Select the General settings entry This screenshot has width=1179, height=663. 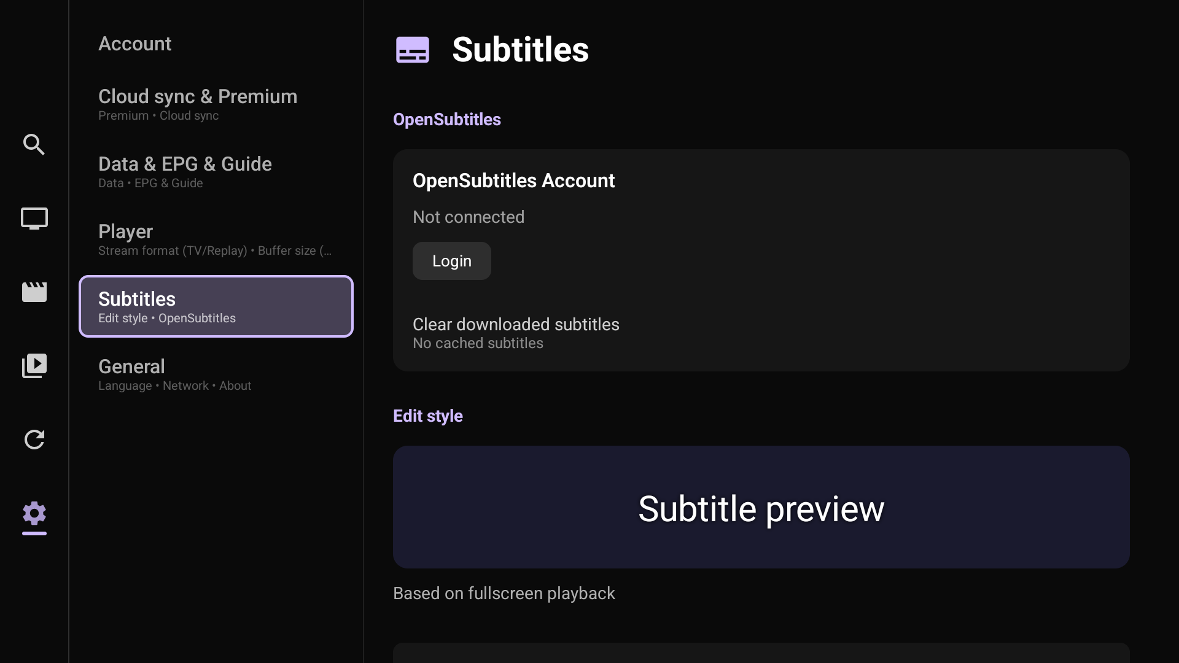tap(174, 374)
